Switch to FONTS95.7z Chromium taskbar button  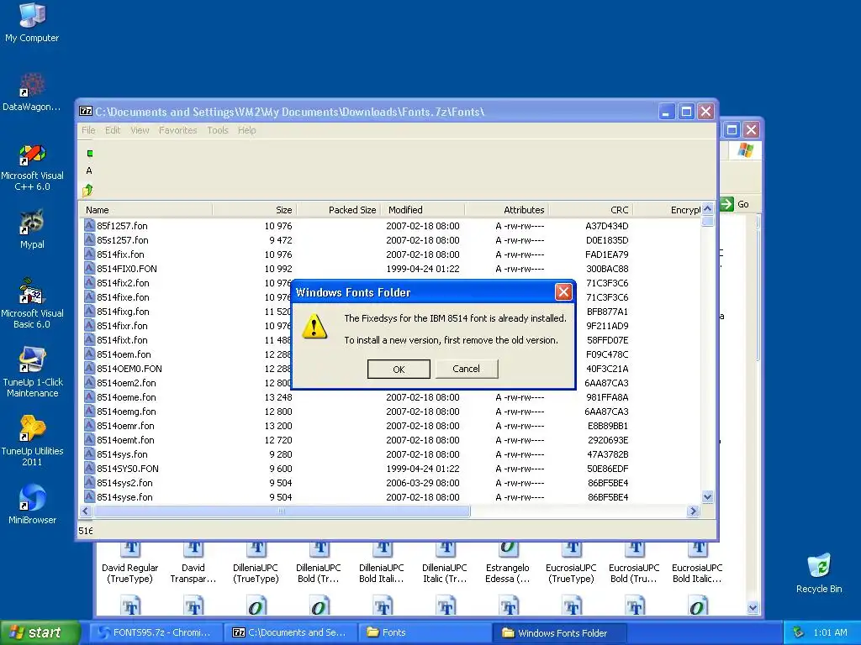(156, 632)
